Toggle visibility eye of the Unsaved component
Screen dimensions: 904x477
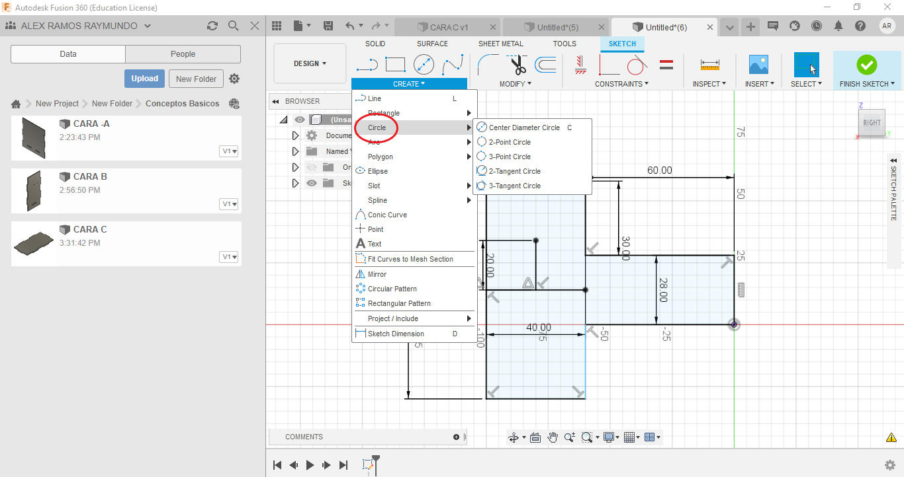click(300, 120)
